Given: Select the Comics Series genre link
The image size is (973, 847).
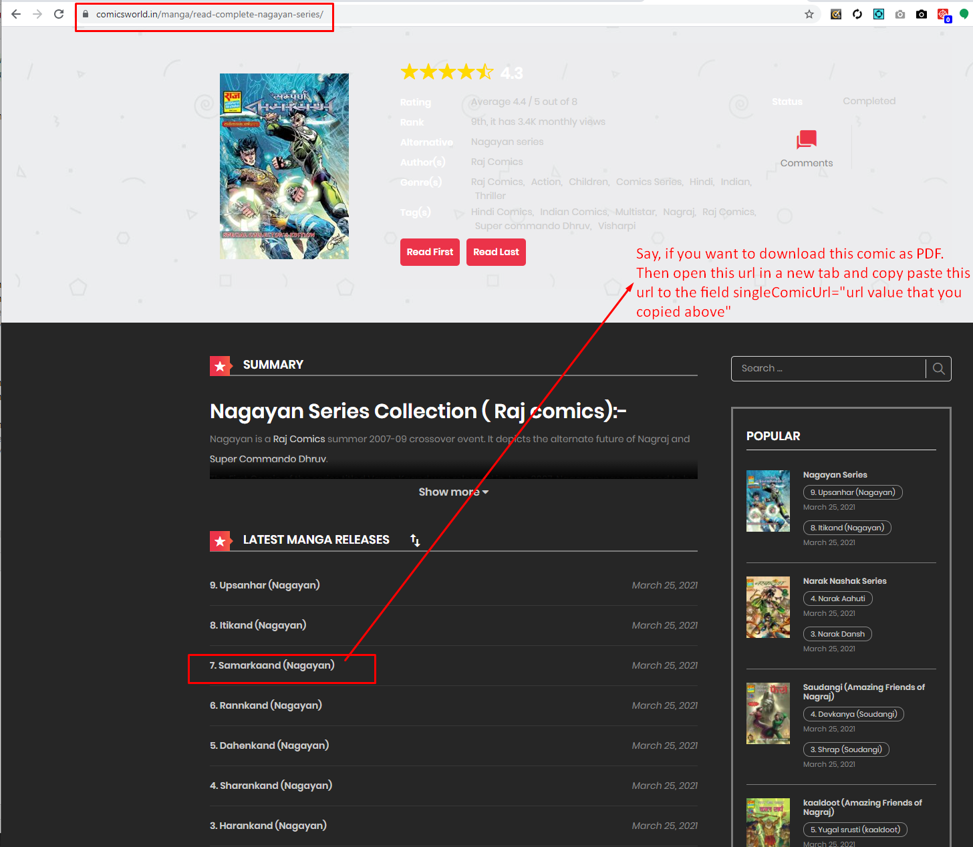Looking at the screenshot, I should point(648,182).
